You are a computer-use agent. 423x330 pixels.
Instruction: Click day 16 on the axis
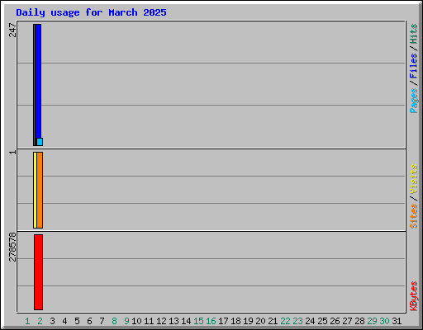click(x=211, y=321)
